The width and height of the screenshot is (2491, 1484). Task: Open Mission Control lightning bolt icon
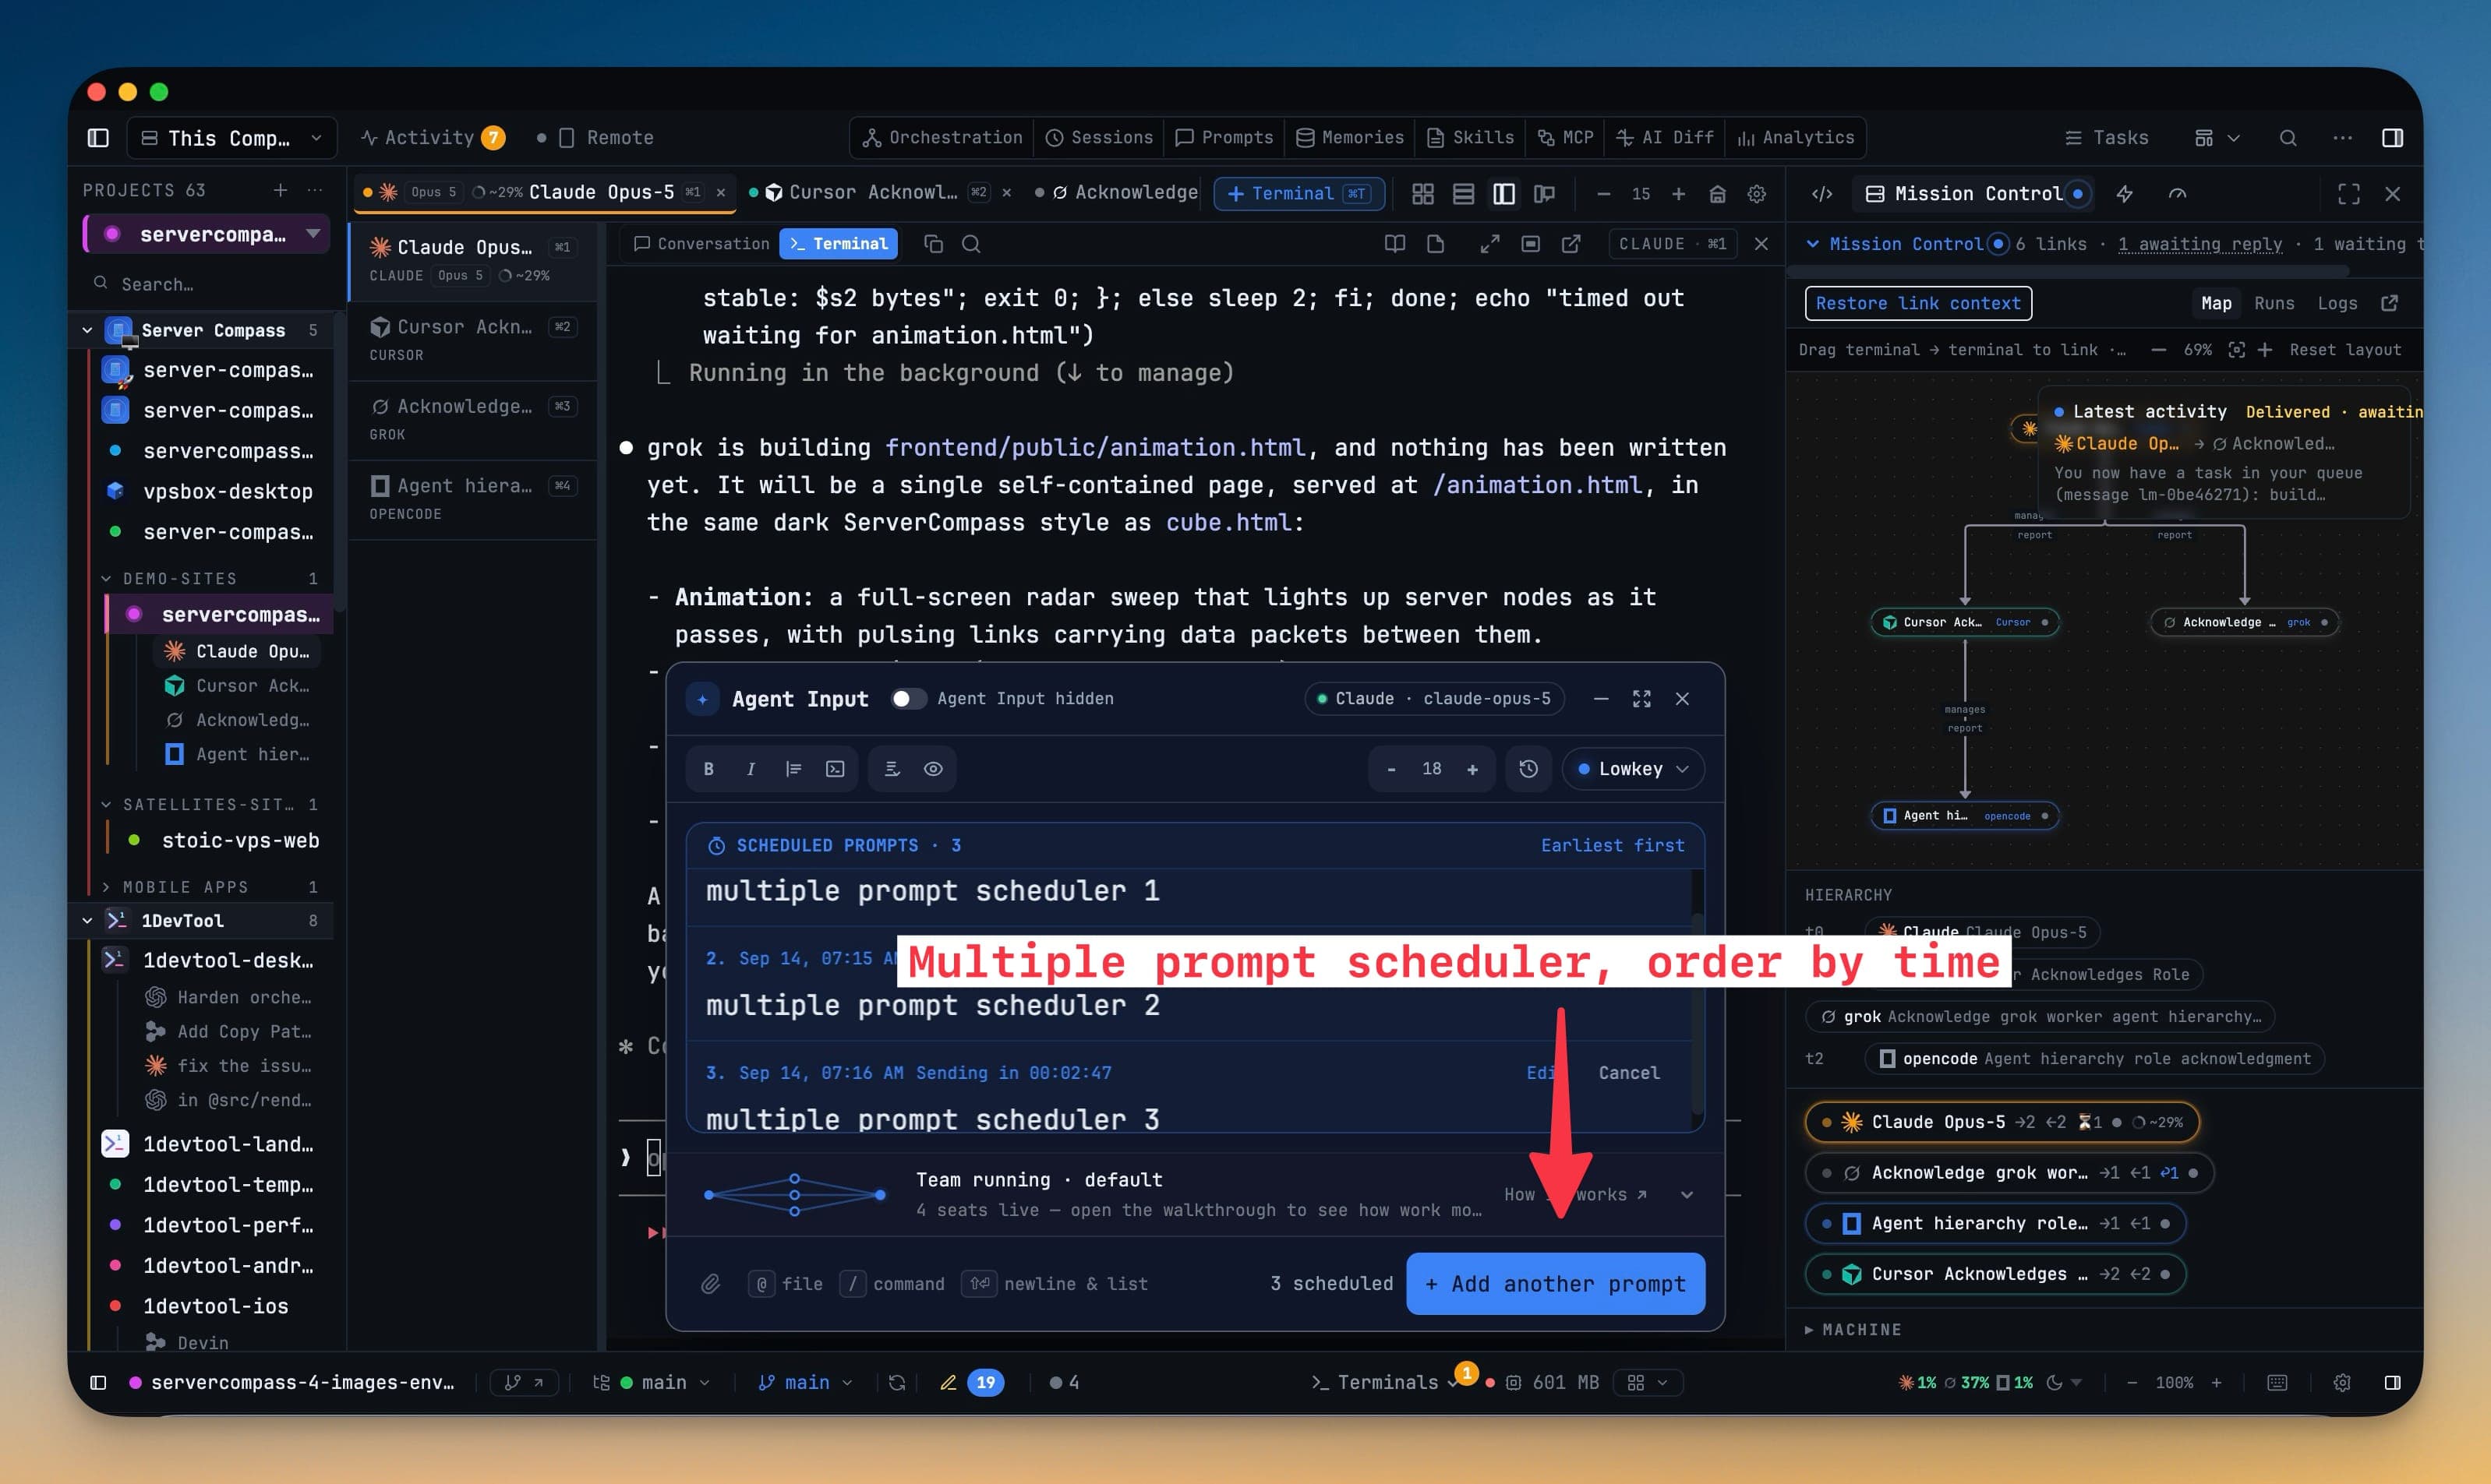pyautogui.click(x=2124, y=194)
